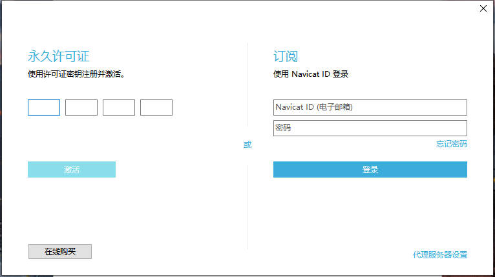This screenshot has width=495, height=277.
Task: Click the 激活 activate button
Action: click(x=72, y=169)
